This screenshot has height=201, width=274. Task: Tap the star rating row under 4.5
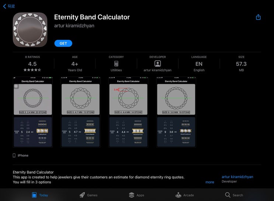pyautogui.click(x=32, y=70)
